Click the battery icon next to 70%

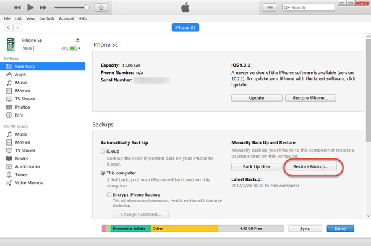point(74,48)
